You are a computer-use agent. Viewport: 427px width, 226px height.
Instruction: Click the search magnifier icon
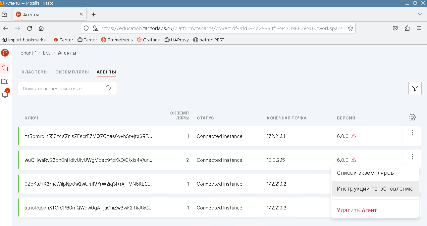click(x=109, y=88)
